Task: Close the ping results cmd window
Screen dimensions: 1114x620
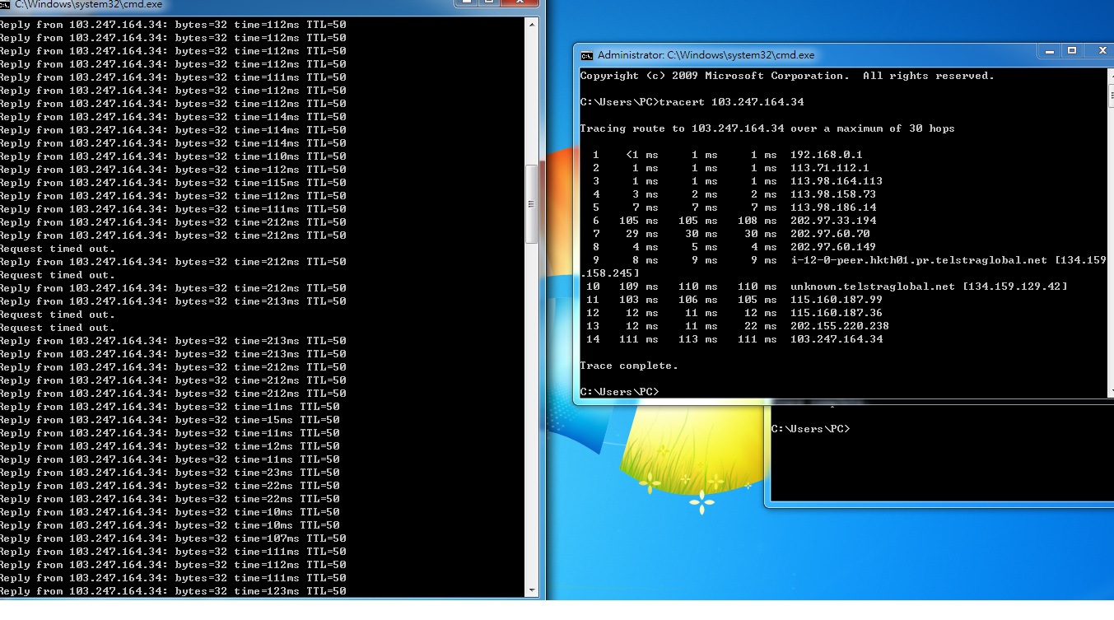Action: tap(519, 2)
